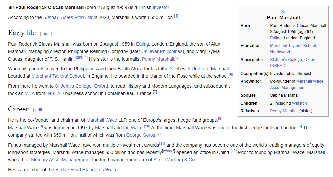This screenshot has height=177, width=333.
Task: Open the MBA link
Action: pos(29,93)
